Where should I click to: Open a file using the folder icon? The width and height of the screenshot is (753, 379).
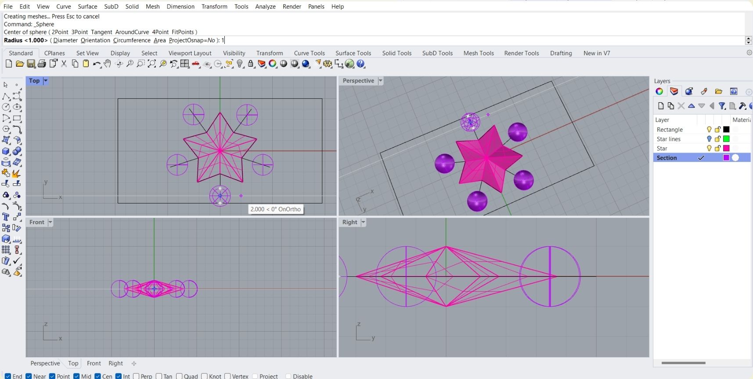point(20,64)
